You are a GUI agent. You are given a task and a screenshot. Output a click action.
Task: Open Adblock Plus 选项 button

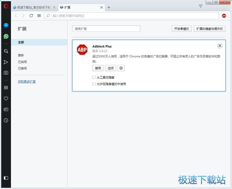pos(110,68)
